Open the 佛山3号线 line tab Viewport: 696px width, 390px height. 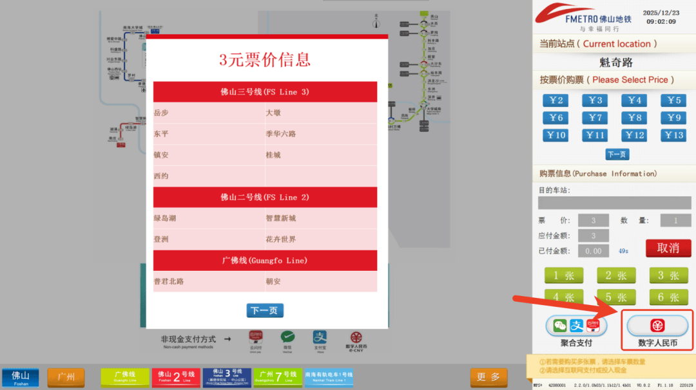tap(227, 378)
